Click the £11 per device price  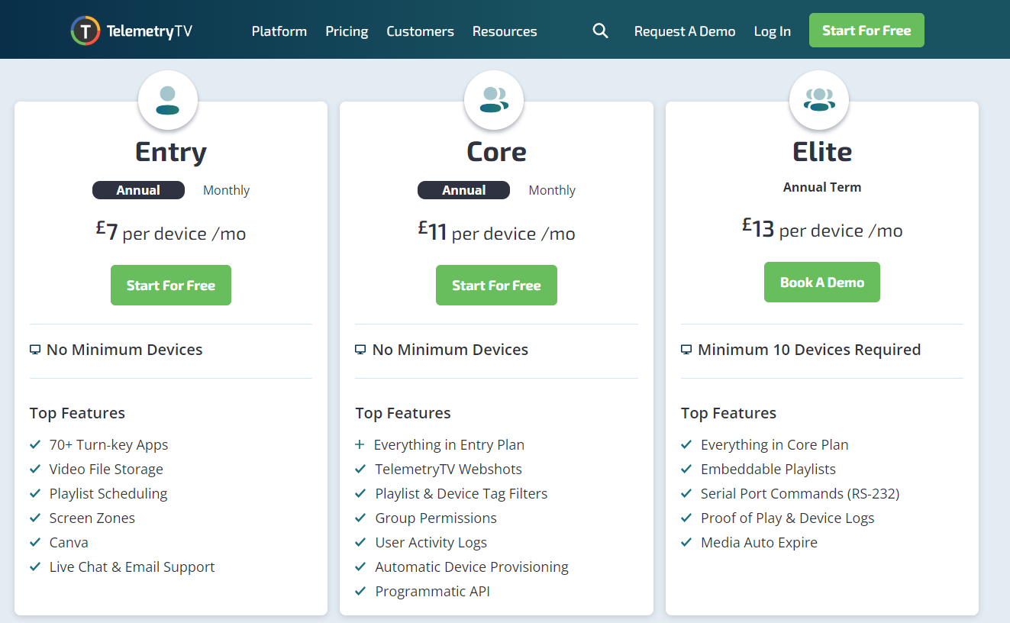(496, 231)
